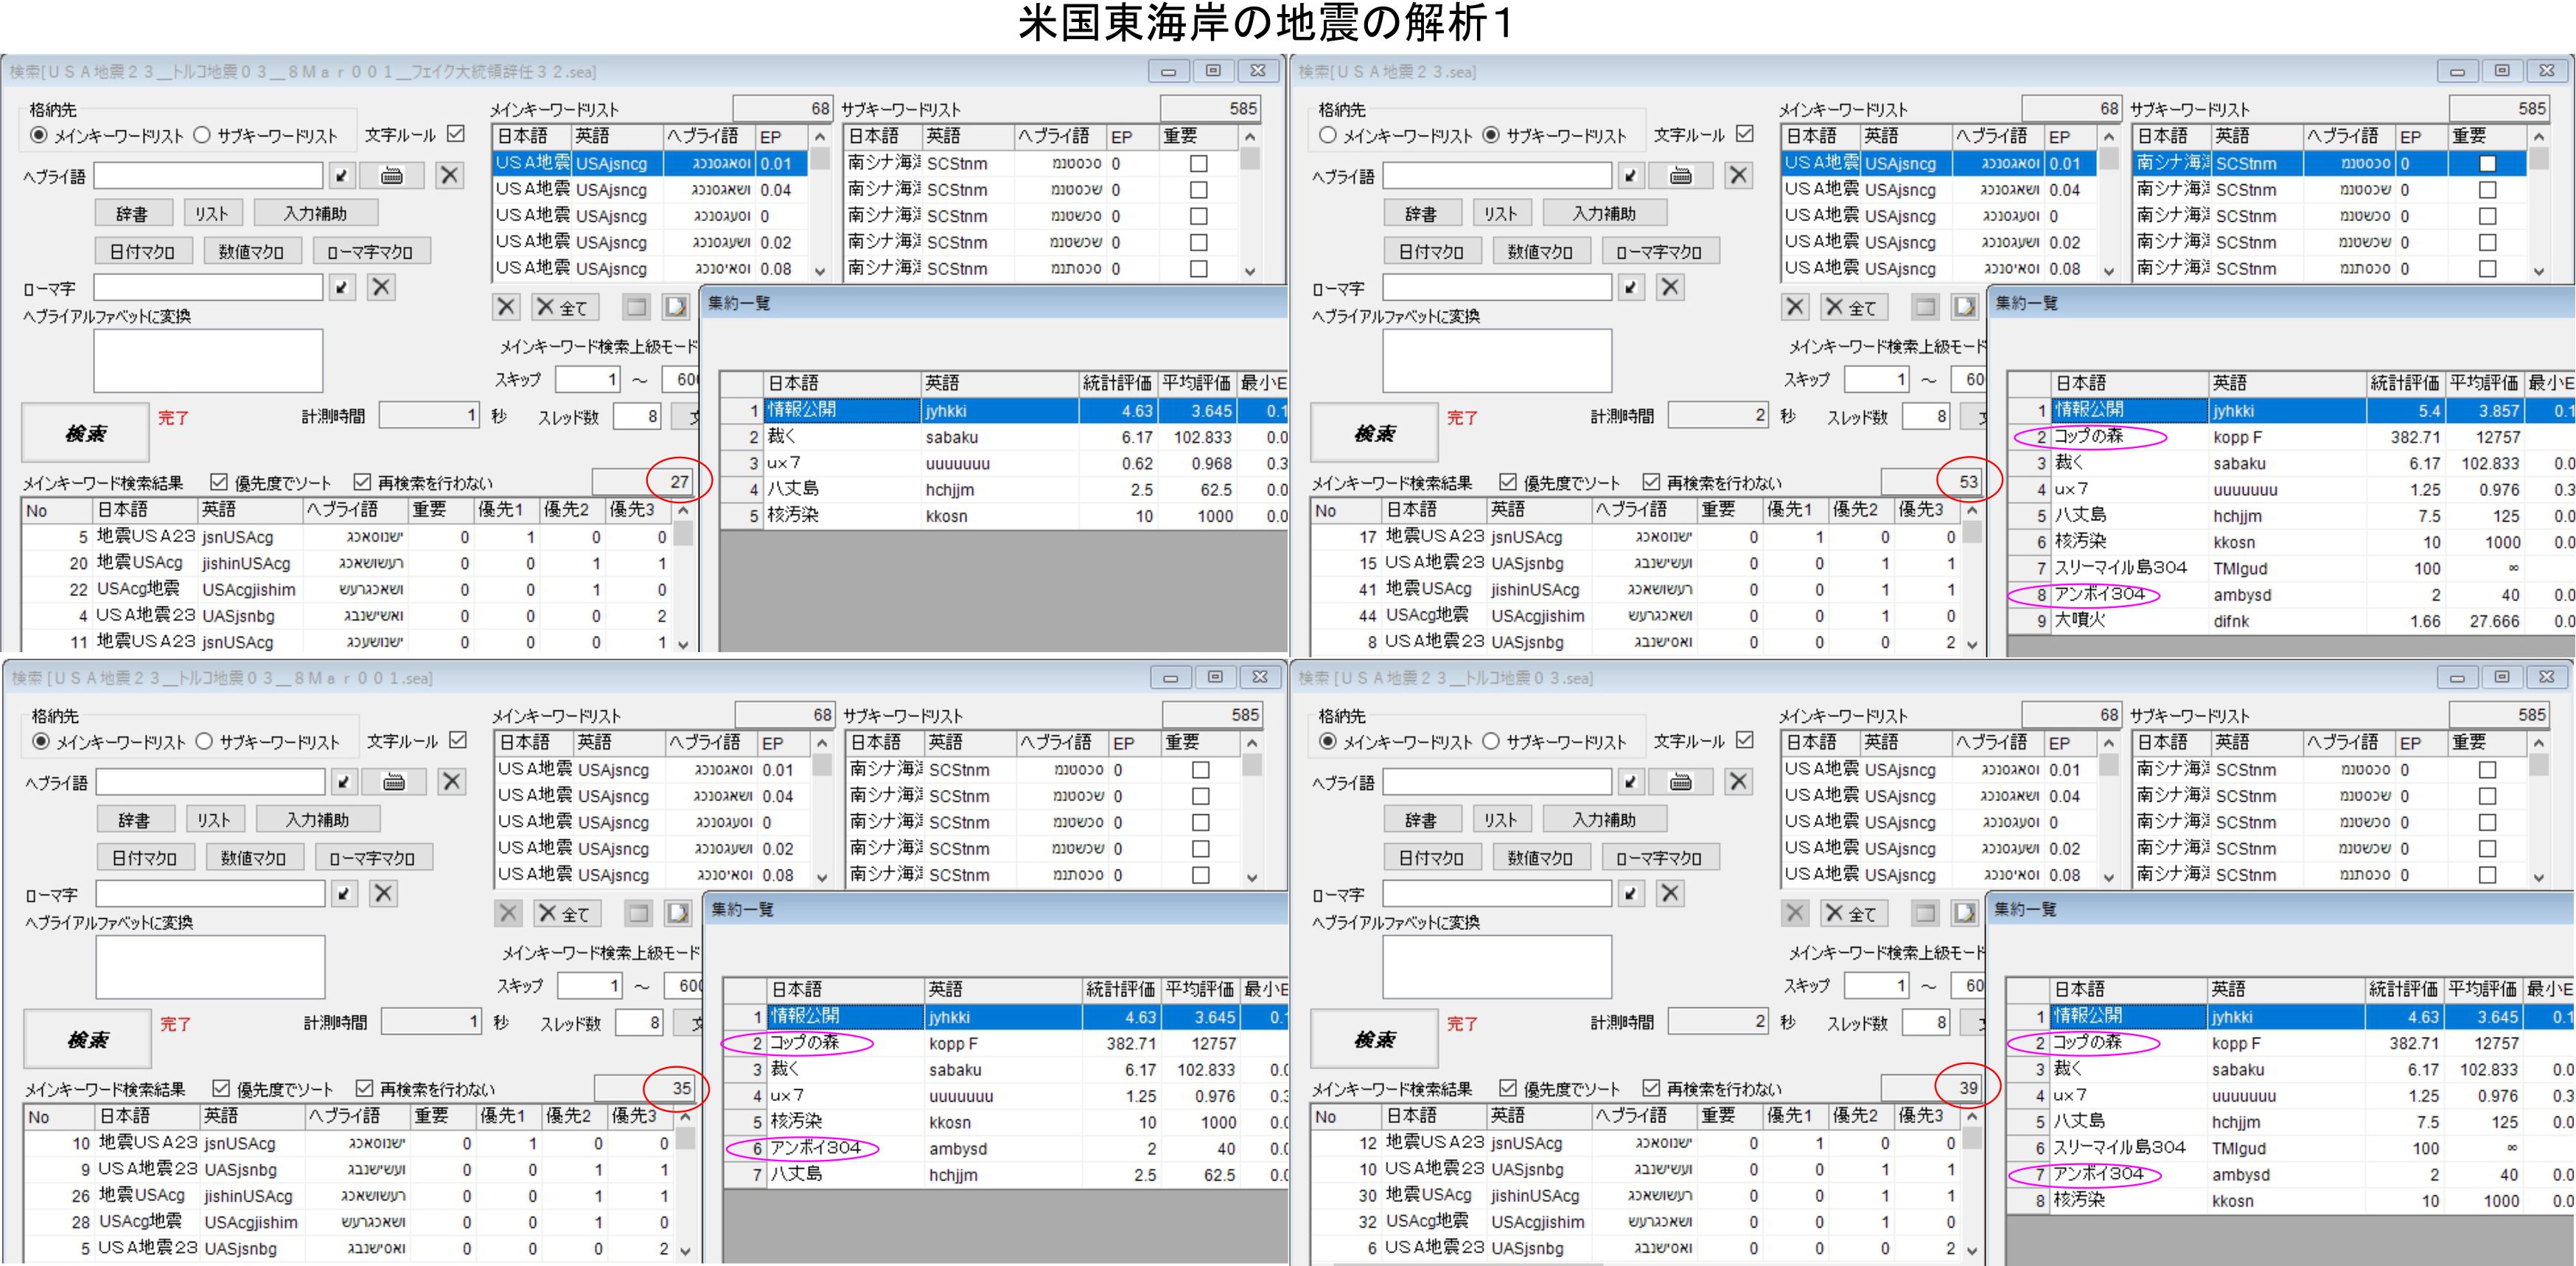This screenshot has width=2576, height=1266.
Task: Click arrow icon beside ヘブライ語 field, window titled USA地震23.sea
Action: coord(1631,176)
